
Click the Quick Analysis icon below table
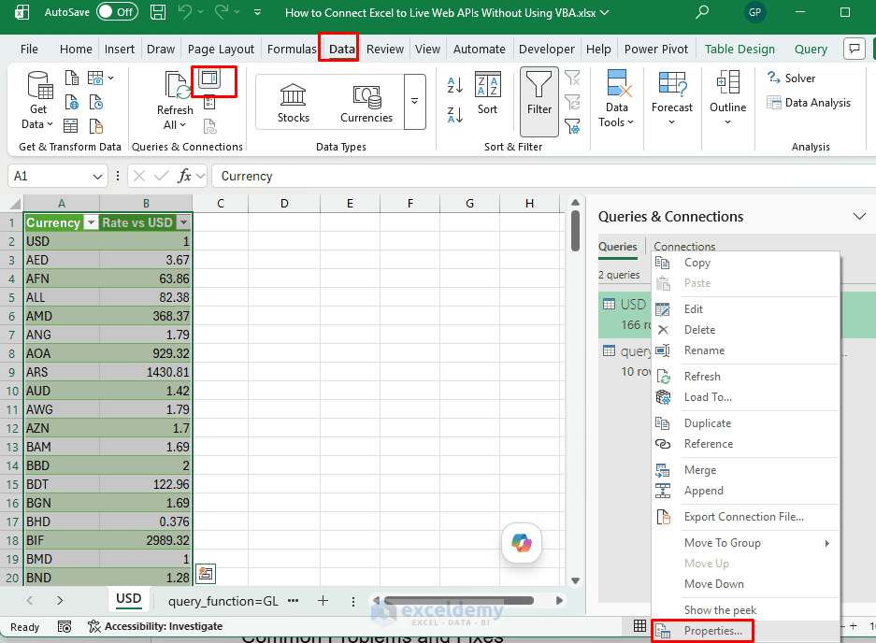point(206,574)
